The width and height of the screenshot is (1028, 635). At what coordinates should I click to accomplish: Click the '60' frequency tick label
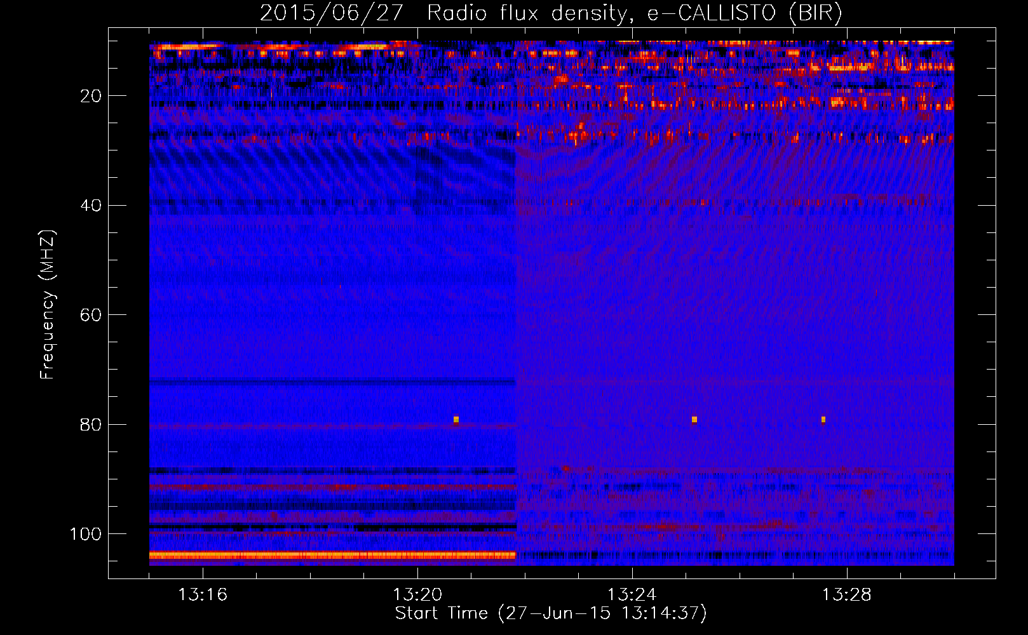(91, 315)
